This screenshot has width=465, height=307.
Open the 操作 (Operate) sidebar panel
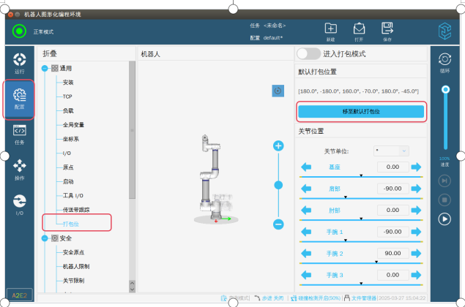[20, 168]
